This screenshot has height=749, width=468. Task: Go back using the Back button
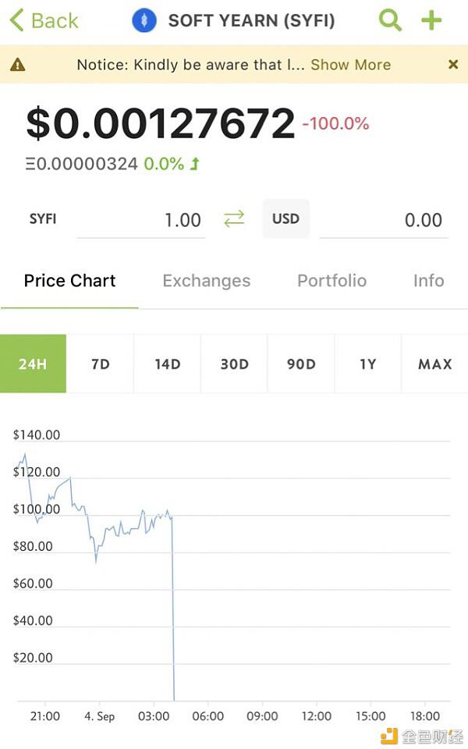click(x=43, y=21)
